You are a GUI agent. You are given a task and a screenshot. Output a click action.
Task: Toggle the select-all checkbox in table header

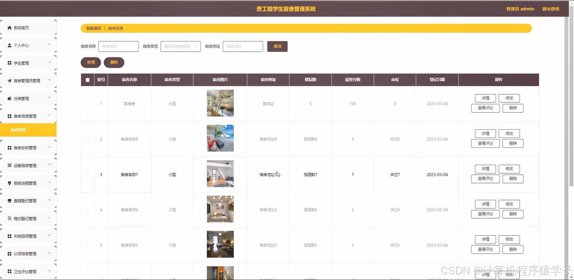pos(88,80)
